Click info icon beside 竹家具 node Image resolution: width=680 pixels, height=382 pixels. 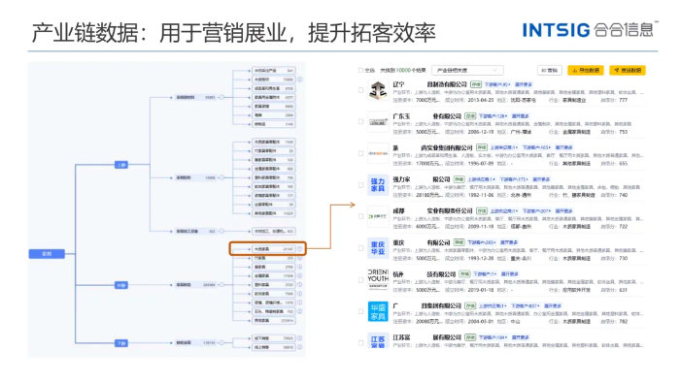[299, 258]
